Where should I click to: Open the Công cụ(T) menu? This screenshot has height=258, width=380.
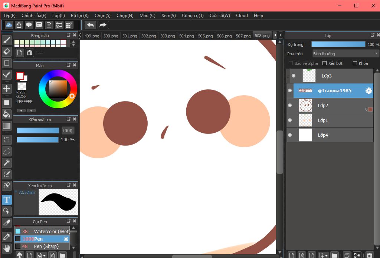click(193, 16)
